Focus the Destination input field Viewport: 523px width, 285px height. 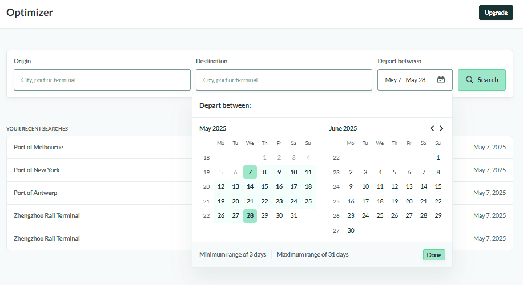(x=284, y=80)
